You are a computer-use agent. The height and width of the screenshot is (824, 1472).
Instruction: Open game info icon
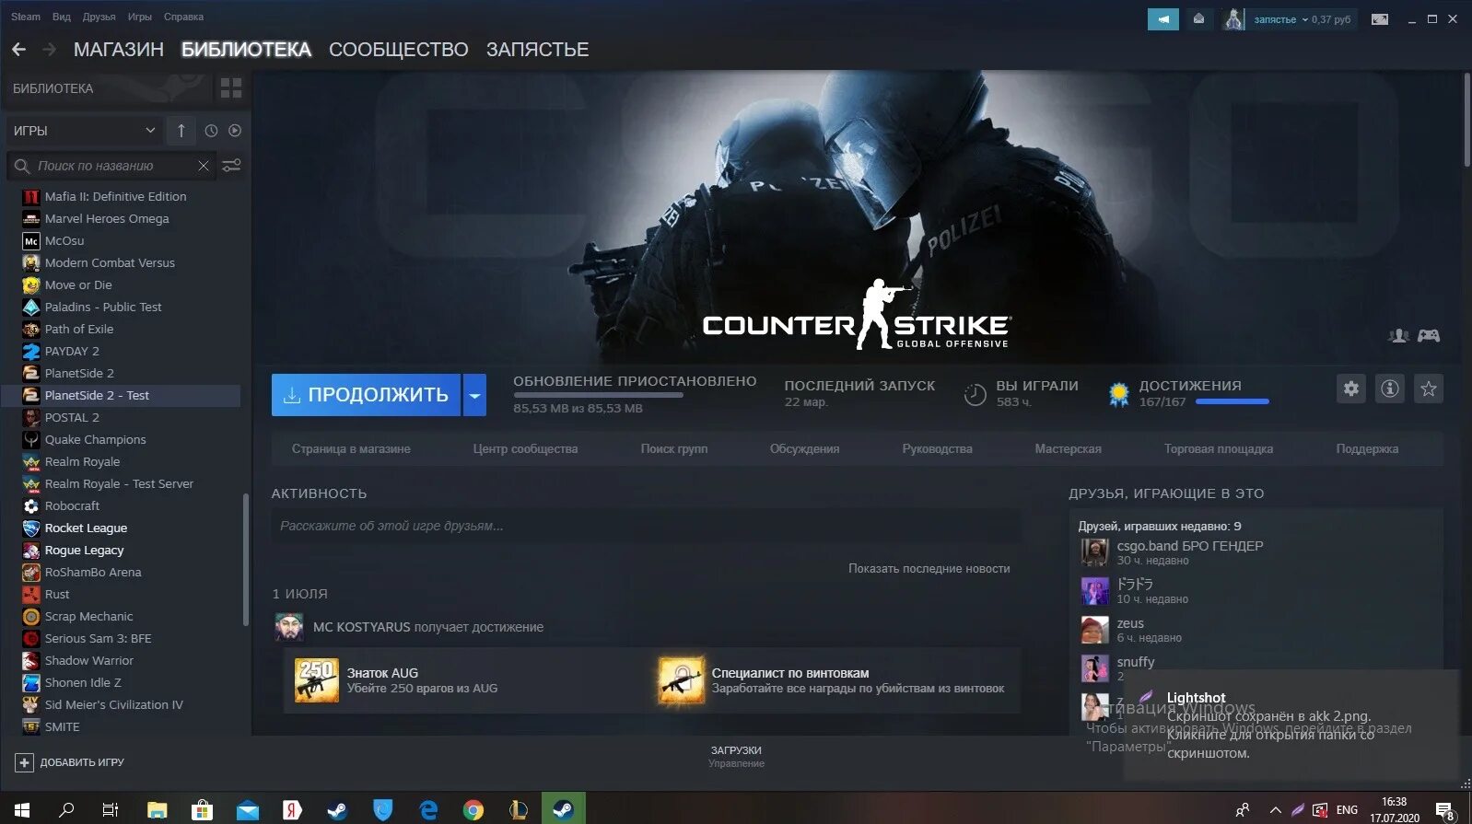click(1389, 389)
